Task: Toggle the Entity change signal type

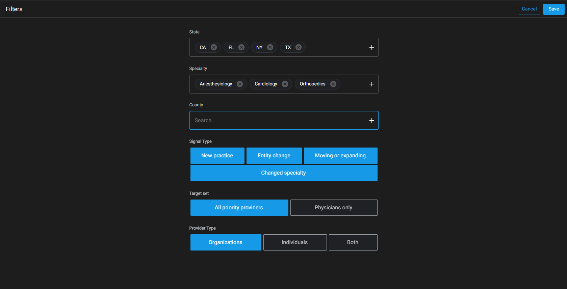Action: click(x=274, y=156)
